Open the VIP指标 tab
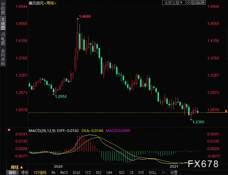This screenshot has width=228, height=175. [x=40, y=173]
